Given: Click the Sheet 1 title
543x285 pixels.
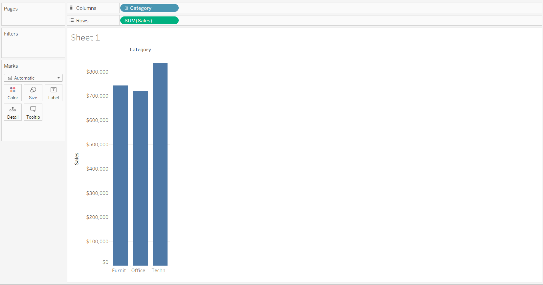Looking at the screenshot, I should (x=85, y=37).
